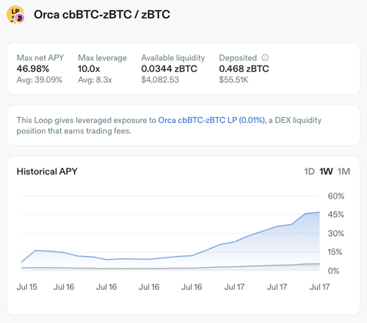Click the 30% axis label

[336, 233]
